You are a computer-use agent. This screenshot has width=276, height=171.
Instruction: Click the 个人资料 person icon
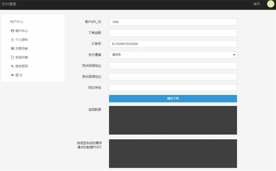coord(12,40)
